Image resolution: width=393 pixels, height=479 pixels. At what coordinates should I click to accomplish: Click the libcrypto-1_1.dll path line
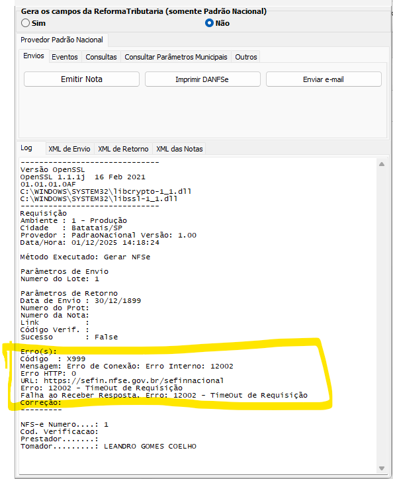point(106,192)
